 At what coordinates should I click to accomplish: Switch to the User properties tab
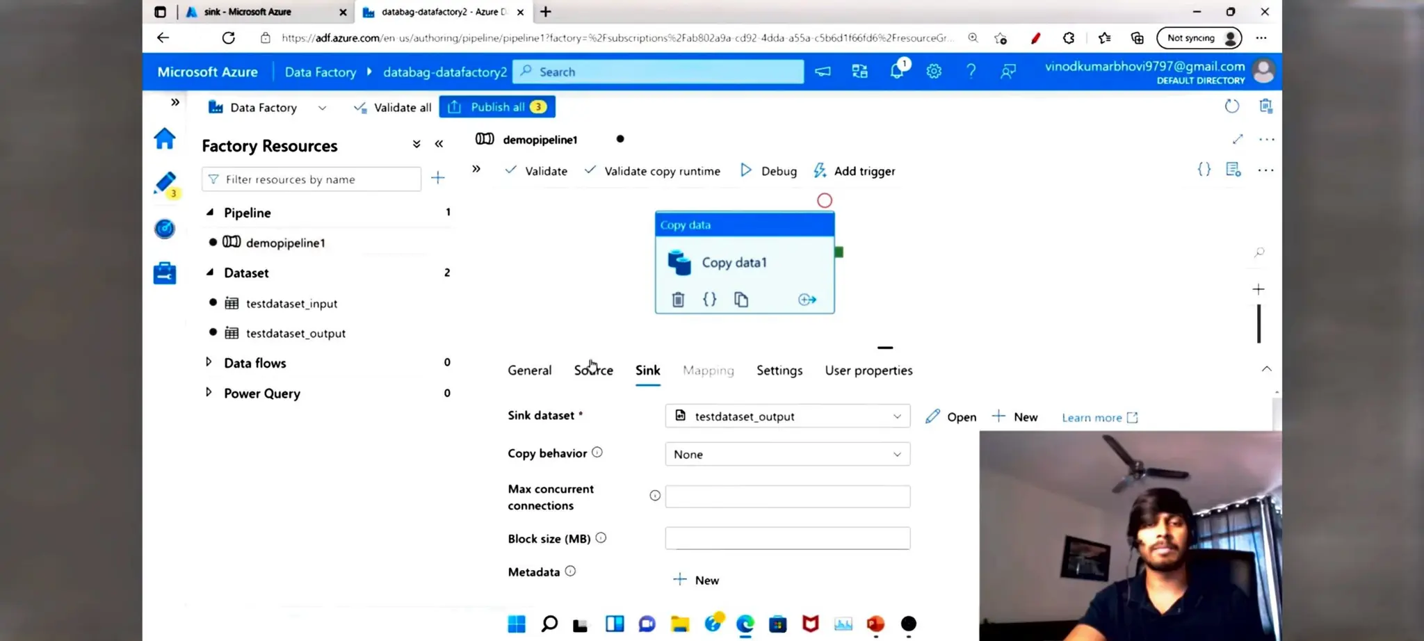869,371
